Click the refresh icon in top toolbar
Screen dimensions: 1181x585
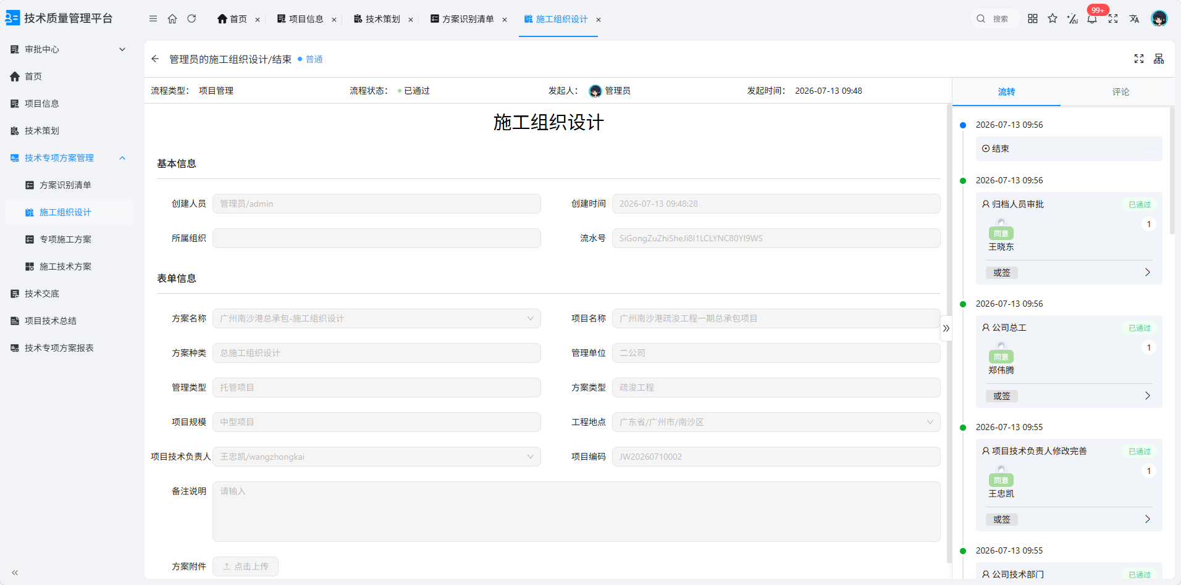tap(191, 19)
